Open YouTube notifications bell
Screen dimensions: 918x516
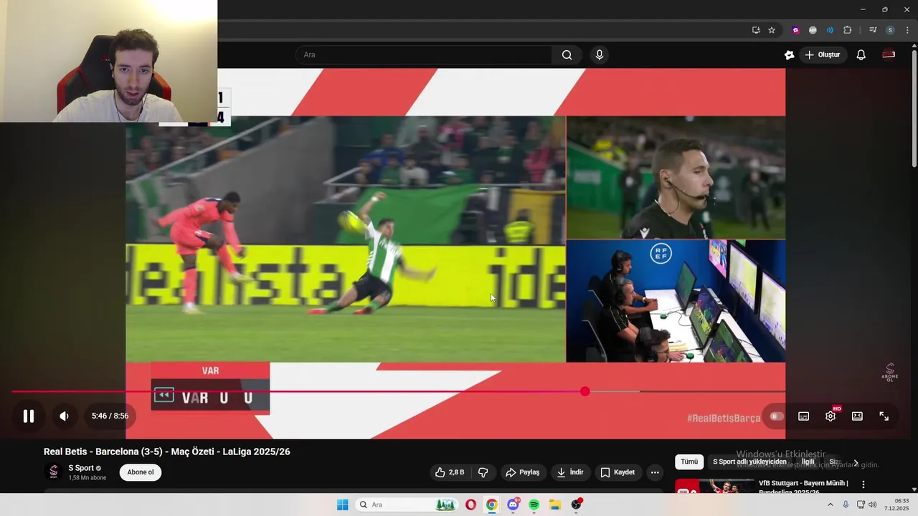(861, 55)
